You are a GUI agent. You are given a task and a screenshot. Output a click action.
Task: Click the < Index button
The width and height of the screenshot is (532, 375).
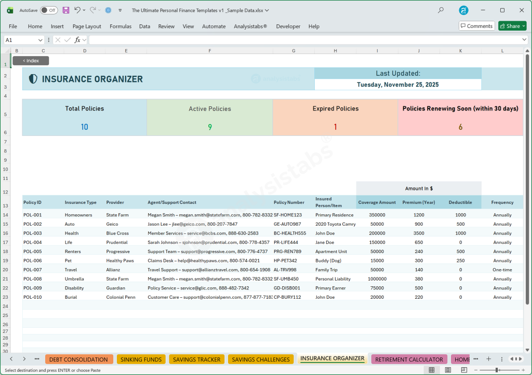(30, 60)
